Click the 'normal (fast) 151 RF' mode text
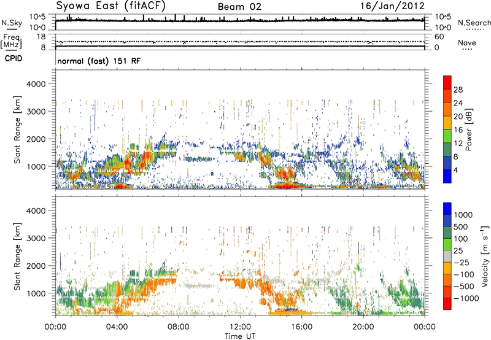Viewport: 491px width, 340px height. (99, 61)
